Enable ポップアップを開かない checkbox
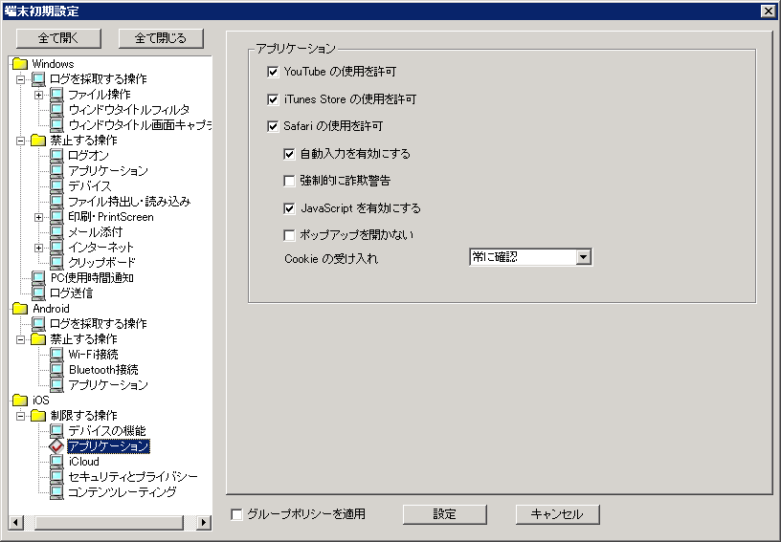 pos(289,235)
